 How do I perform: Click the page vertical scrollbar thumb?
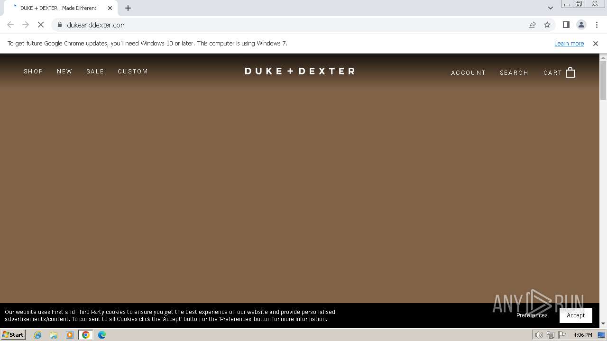pyautogui.click(x=603, y=81)
